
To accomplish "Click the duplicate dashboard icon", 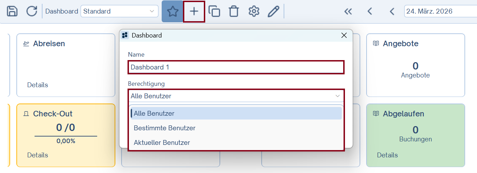I will tap(214, 11).
